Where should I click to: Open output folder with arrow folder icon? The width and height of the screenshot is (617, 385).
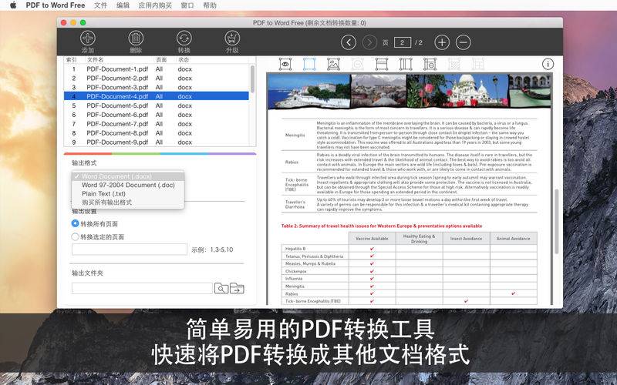coord(237,288)
